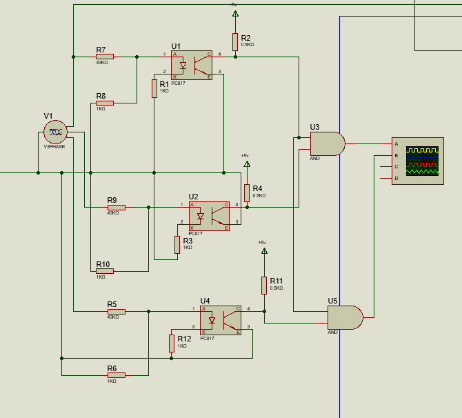Image resolution: width=462 pixels, height=418 pixels.
Task: Select resistor R4 0.5KΩ
Action: [x=247, y=193]
